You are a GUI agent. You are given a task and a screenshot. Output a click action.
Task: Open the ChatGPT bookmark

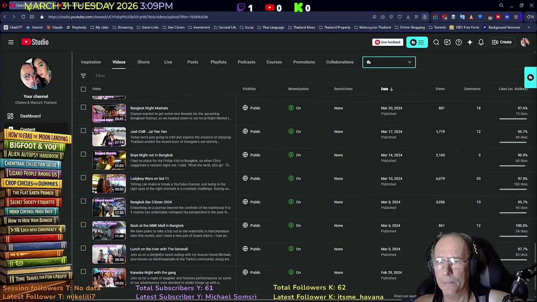(13, 27)
